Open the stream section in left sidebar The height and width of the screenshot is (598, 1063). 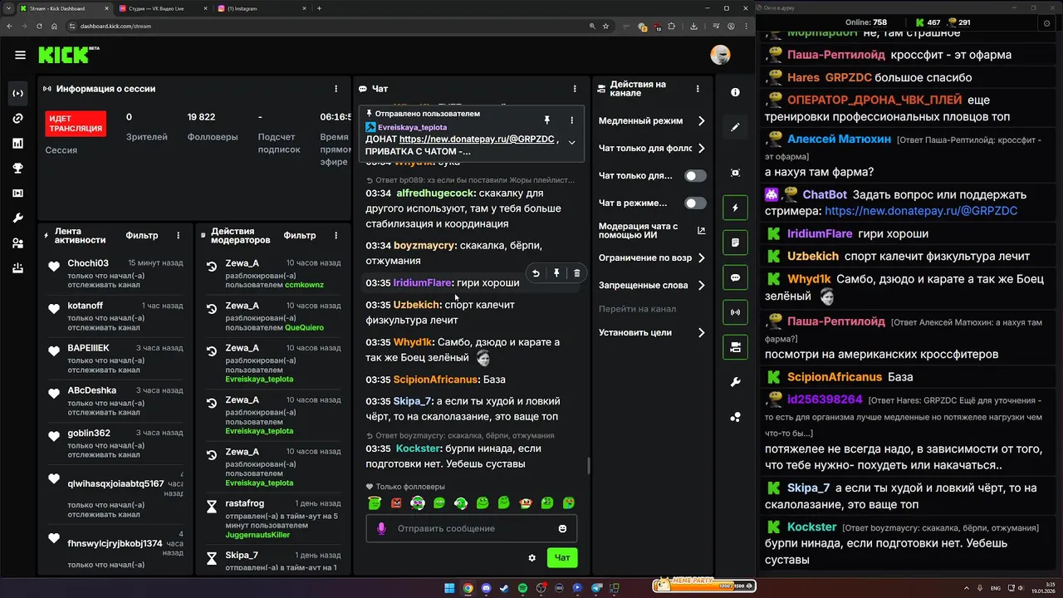tap(17, 93)
